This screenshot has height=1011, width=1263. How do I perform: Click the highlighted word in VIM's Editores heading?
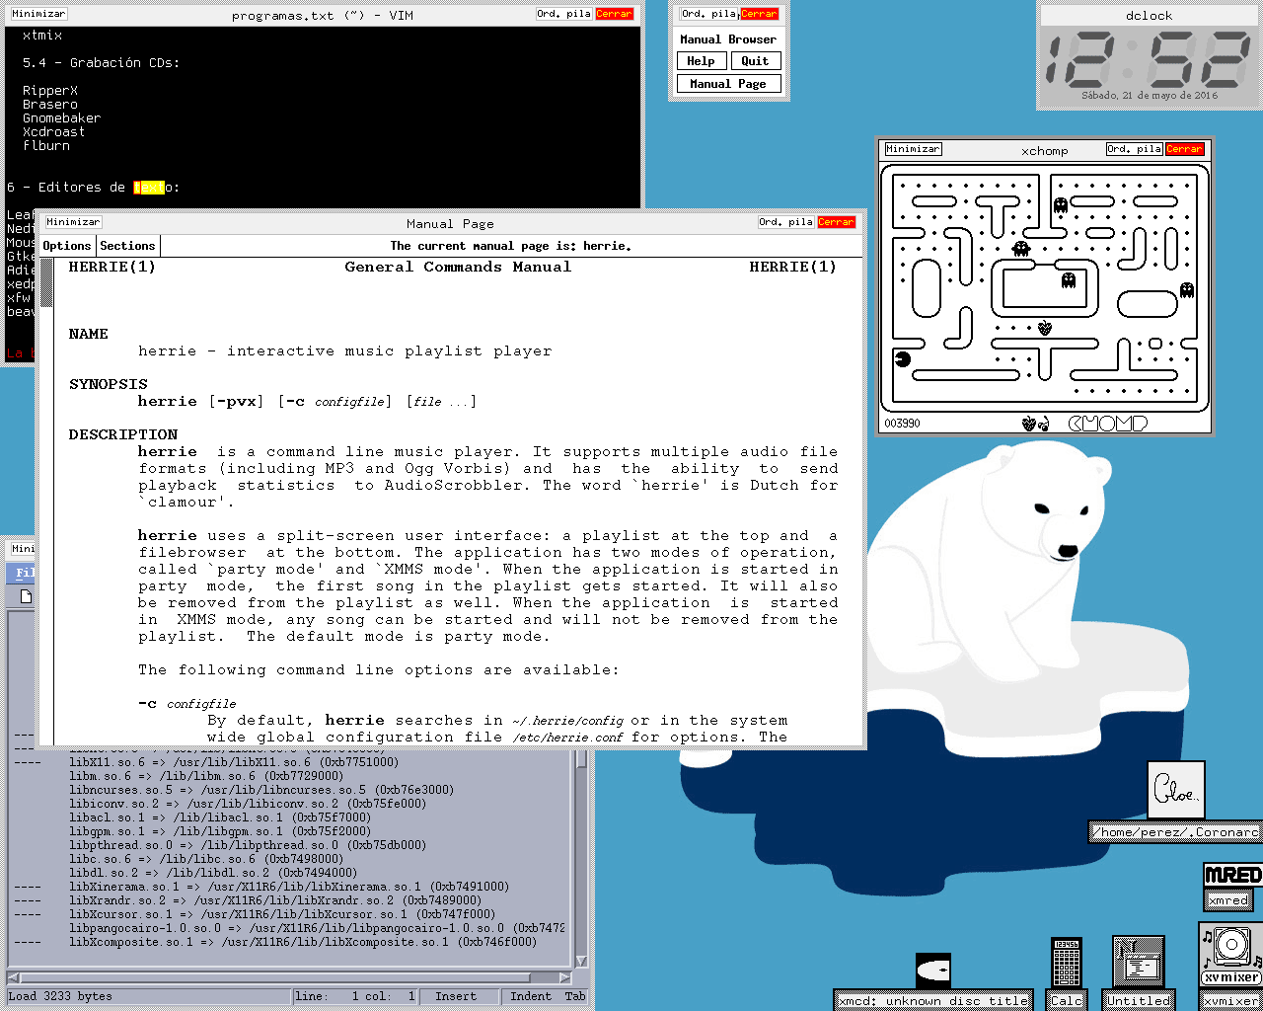tap(149, 188)
